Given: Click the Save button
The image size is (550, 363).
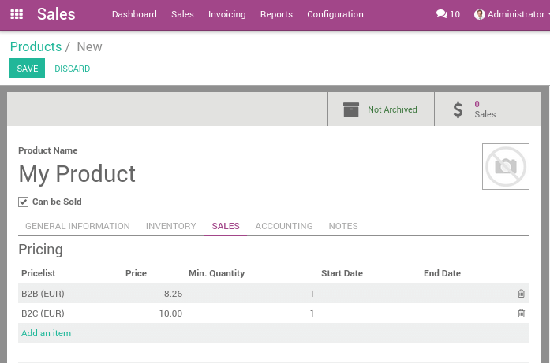Looking at the screenshot, I should (27, 69).
